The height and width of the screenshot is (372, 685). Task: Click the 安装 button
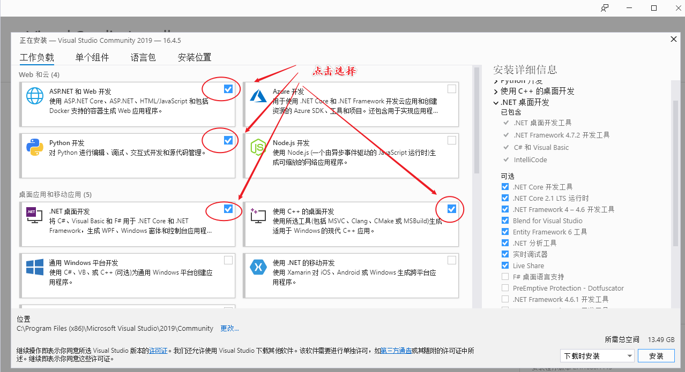(656, 355)
